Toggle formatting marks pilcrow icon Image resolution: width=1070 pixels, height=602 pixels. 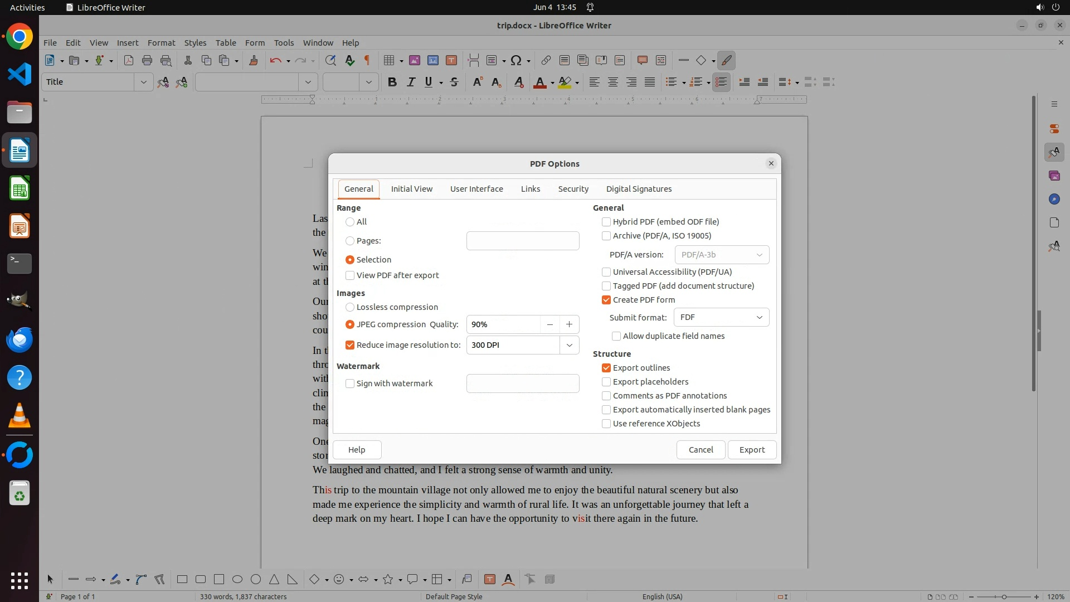tap(367, 60)
